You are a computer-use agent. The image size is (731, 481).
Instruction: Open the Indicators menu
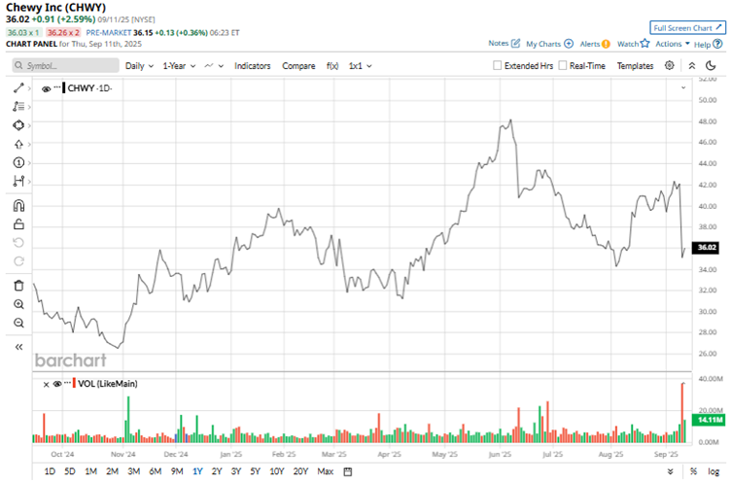252,66
